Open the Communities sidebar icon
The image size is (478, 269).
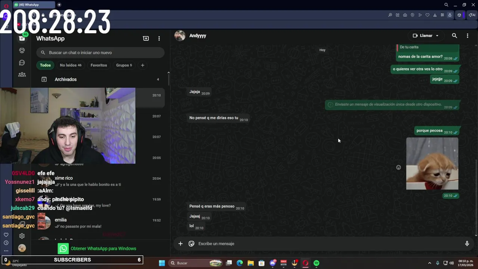point(22,74)
